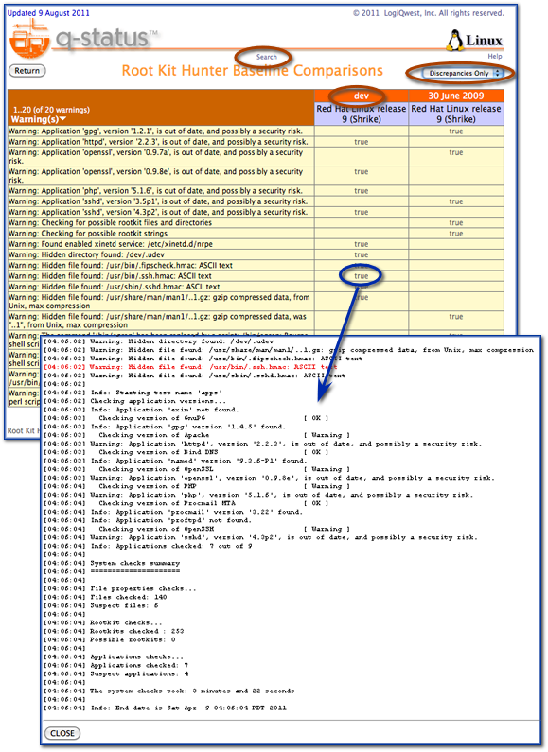Click the red highlighted .ssh.hmac log line

pos(190,367)
